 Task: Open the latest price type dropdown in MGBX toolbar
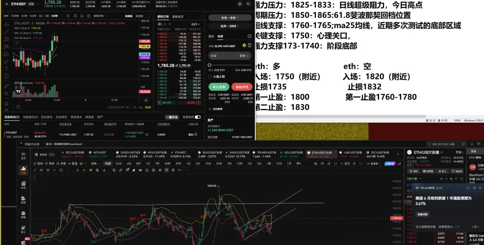point(99,16)
